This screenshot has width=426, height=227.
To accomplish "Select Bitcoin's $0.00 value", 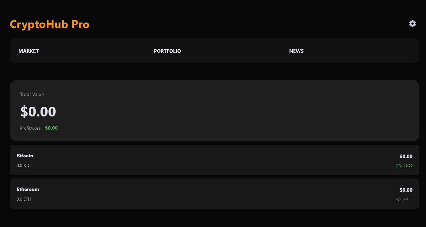I will point(406,156).
